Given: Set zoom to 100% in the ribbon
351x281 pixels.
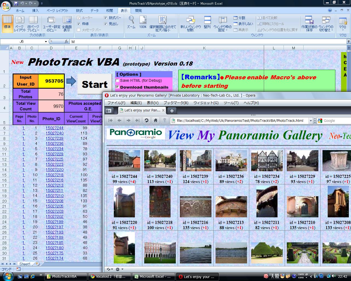Looking at the screenshot, I should click(143, 23).
